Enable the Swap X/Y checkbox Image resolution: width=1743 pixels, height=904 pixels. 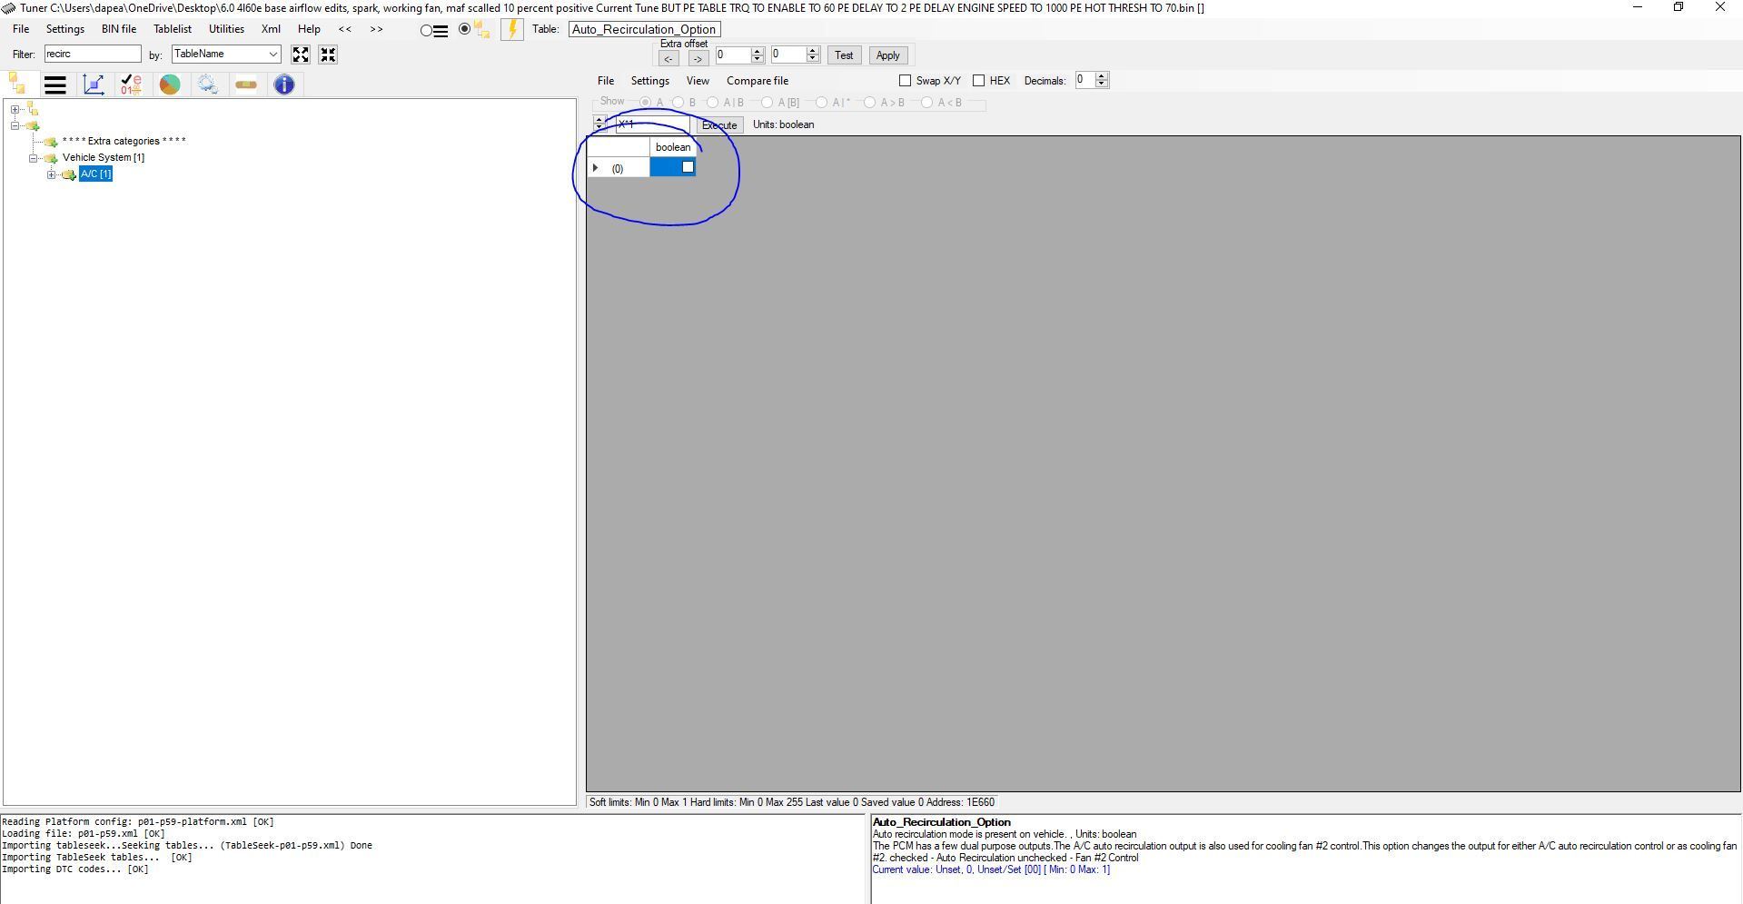[x=905, y=81]
